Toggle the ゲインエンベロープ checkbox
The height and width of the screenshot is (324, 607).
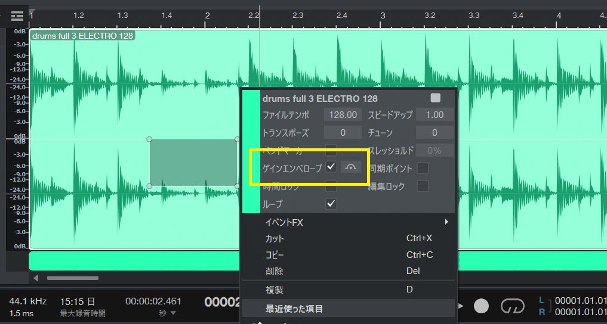331,167
